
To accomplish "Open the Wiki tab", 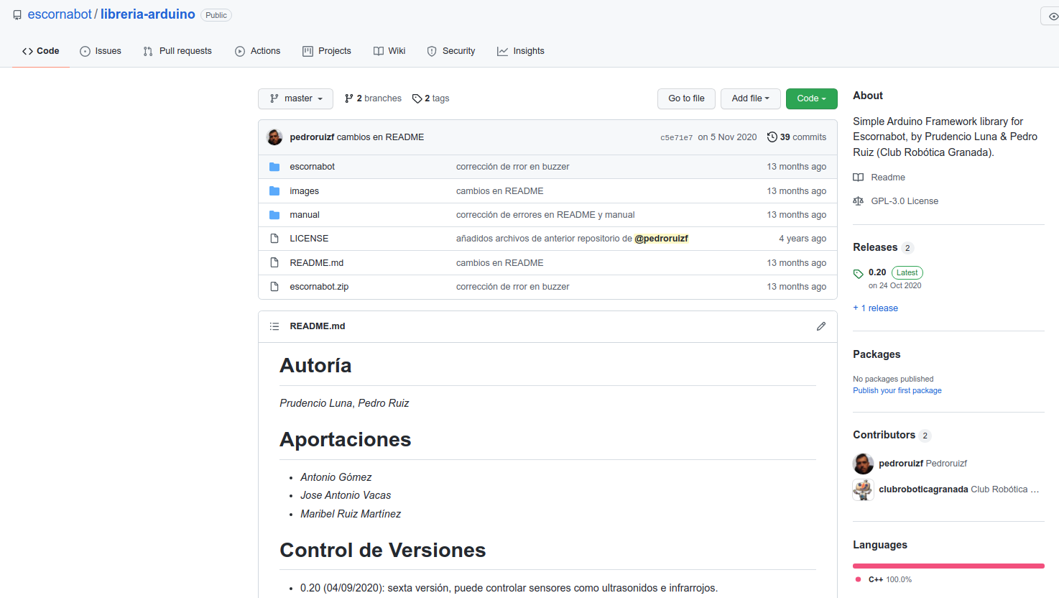I will (389, 51).
